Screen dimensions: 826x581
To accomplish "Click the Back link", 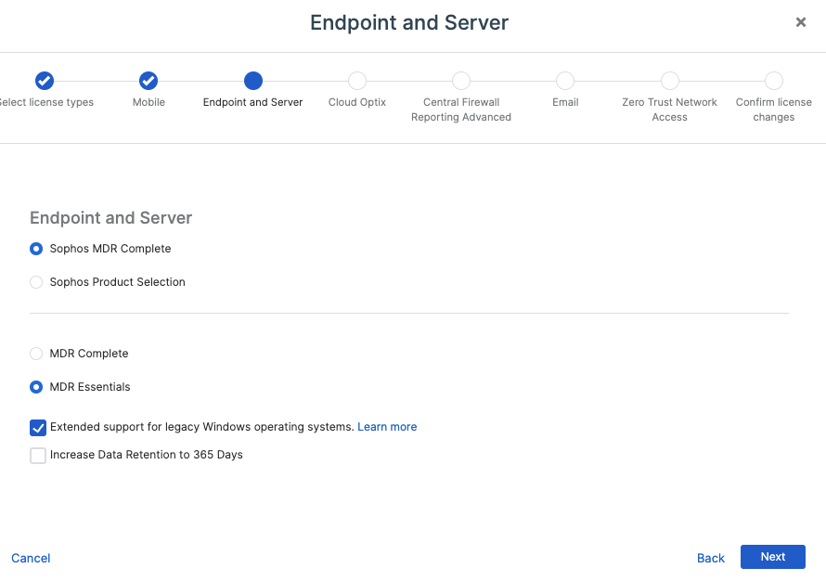I will [x=710, y=558].
